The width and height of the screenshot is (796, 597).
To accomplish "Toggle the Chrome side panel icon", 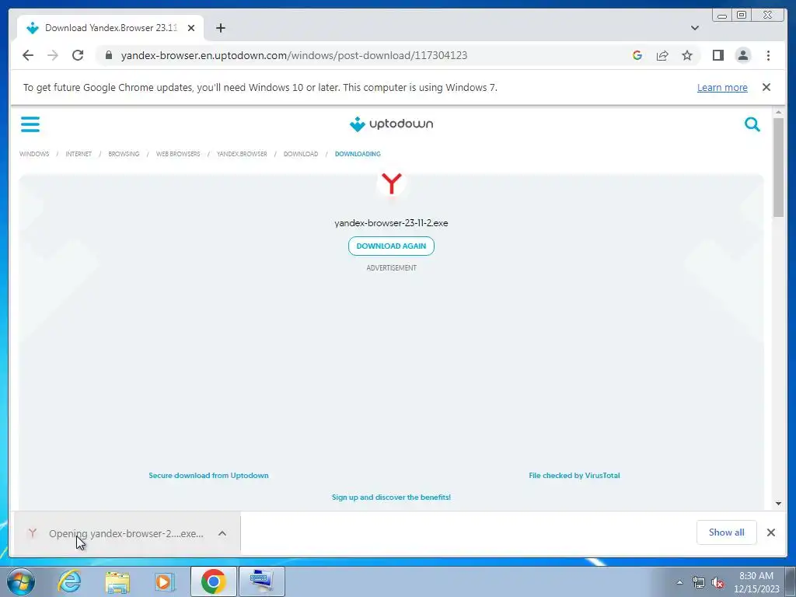I will (x=717, y=55).
